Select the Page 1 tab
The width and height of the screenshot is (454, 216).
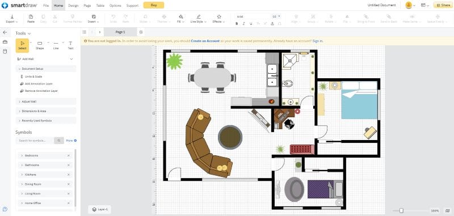click(x=120, y=32)
